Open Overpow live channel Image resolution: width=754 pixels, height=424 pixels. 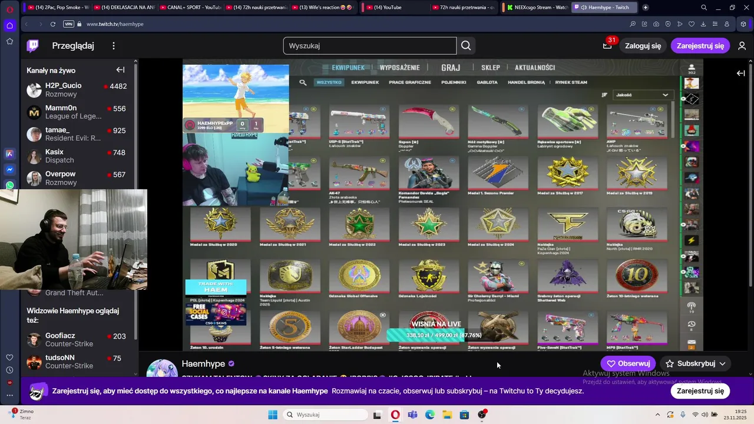coord(77,178)
